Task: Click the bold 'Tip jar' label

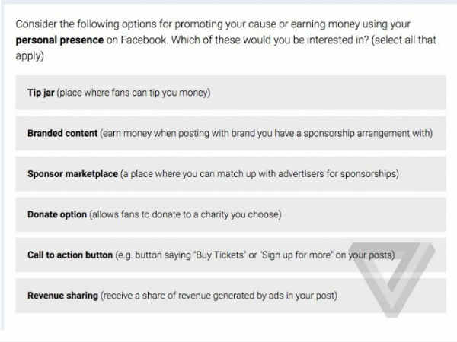Action: coord(41,93)
